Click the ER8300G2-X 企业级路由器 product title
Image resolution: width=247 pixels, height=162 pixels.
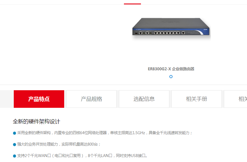click(x=171, y=69)
